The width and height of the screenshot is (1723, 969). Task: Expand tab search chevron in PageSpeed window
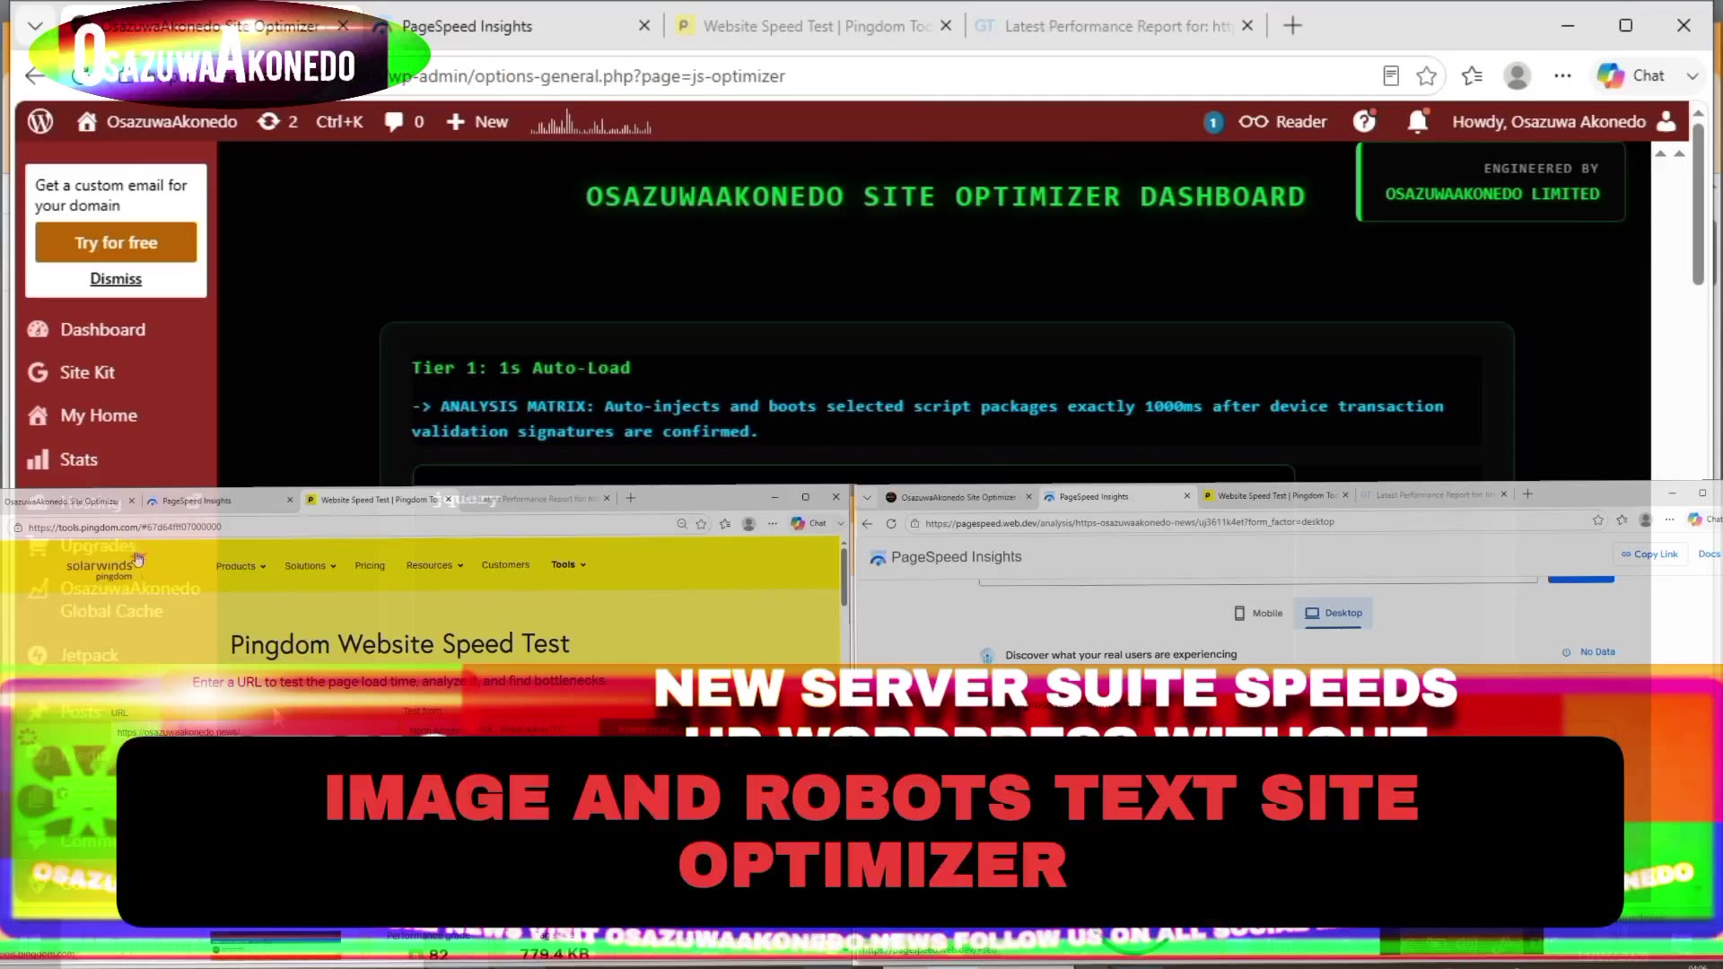(867, 497)
